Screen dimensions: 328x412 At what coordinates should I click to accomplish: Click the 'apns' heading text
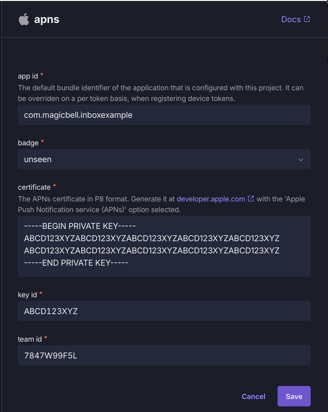tap(47, 19)
